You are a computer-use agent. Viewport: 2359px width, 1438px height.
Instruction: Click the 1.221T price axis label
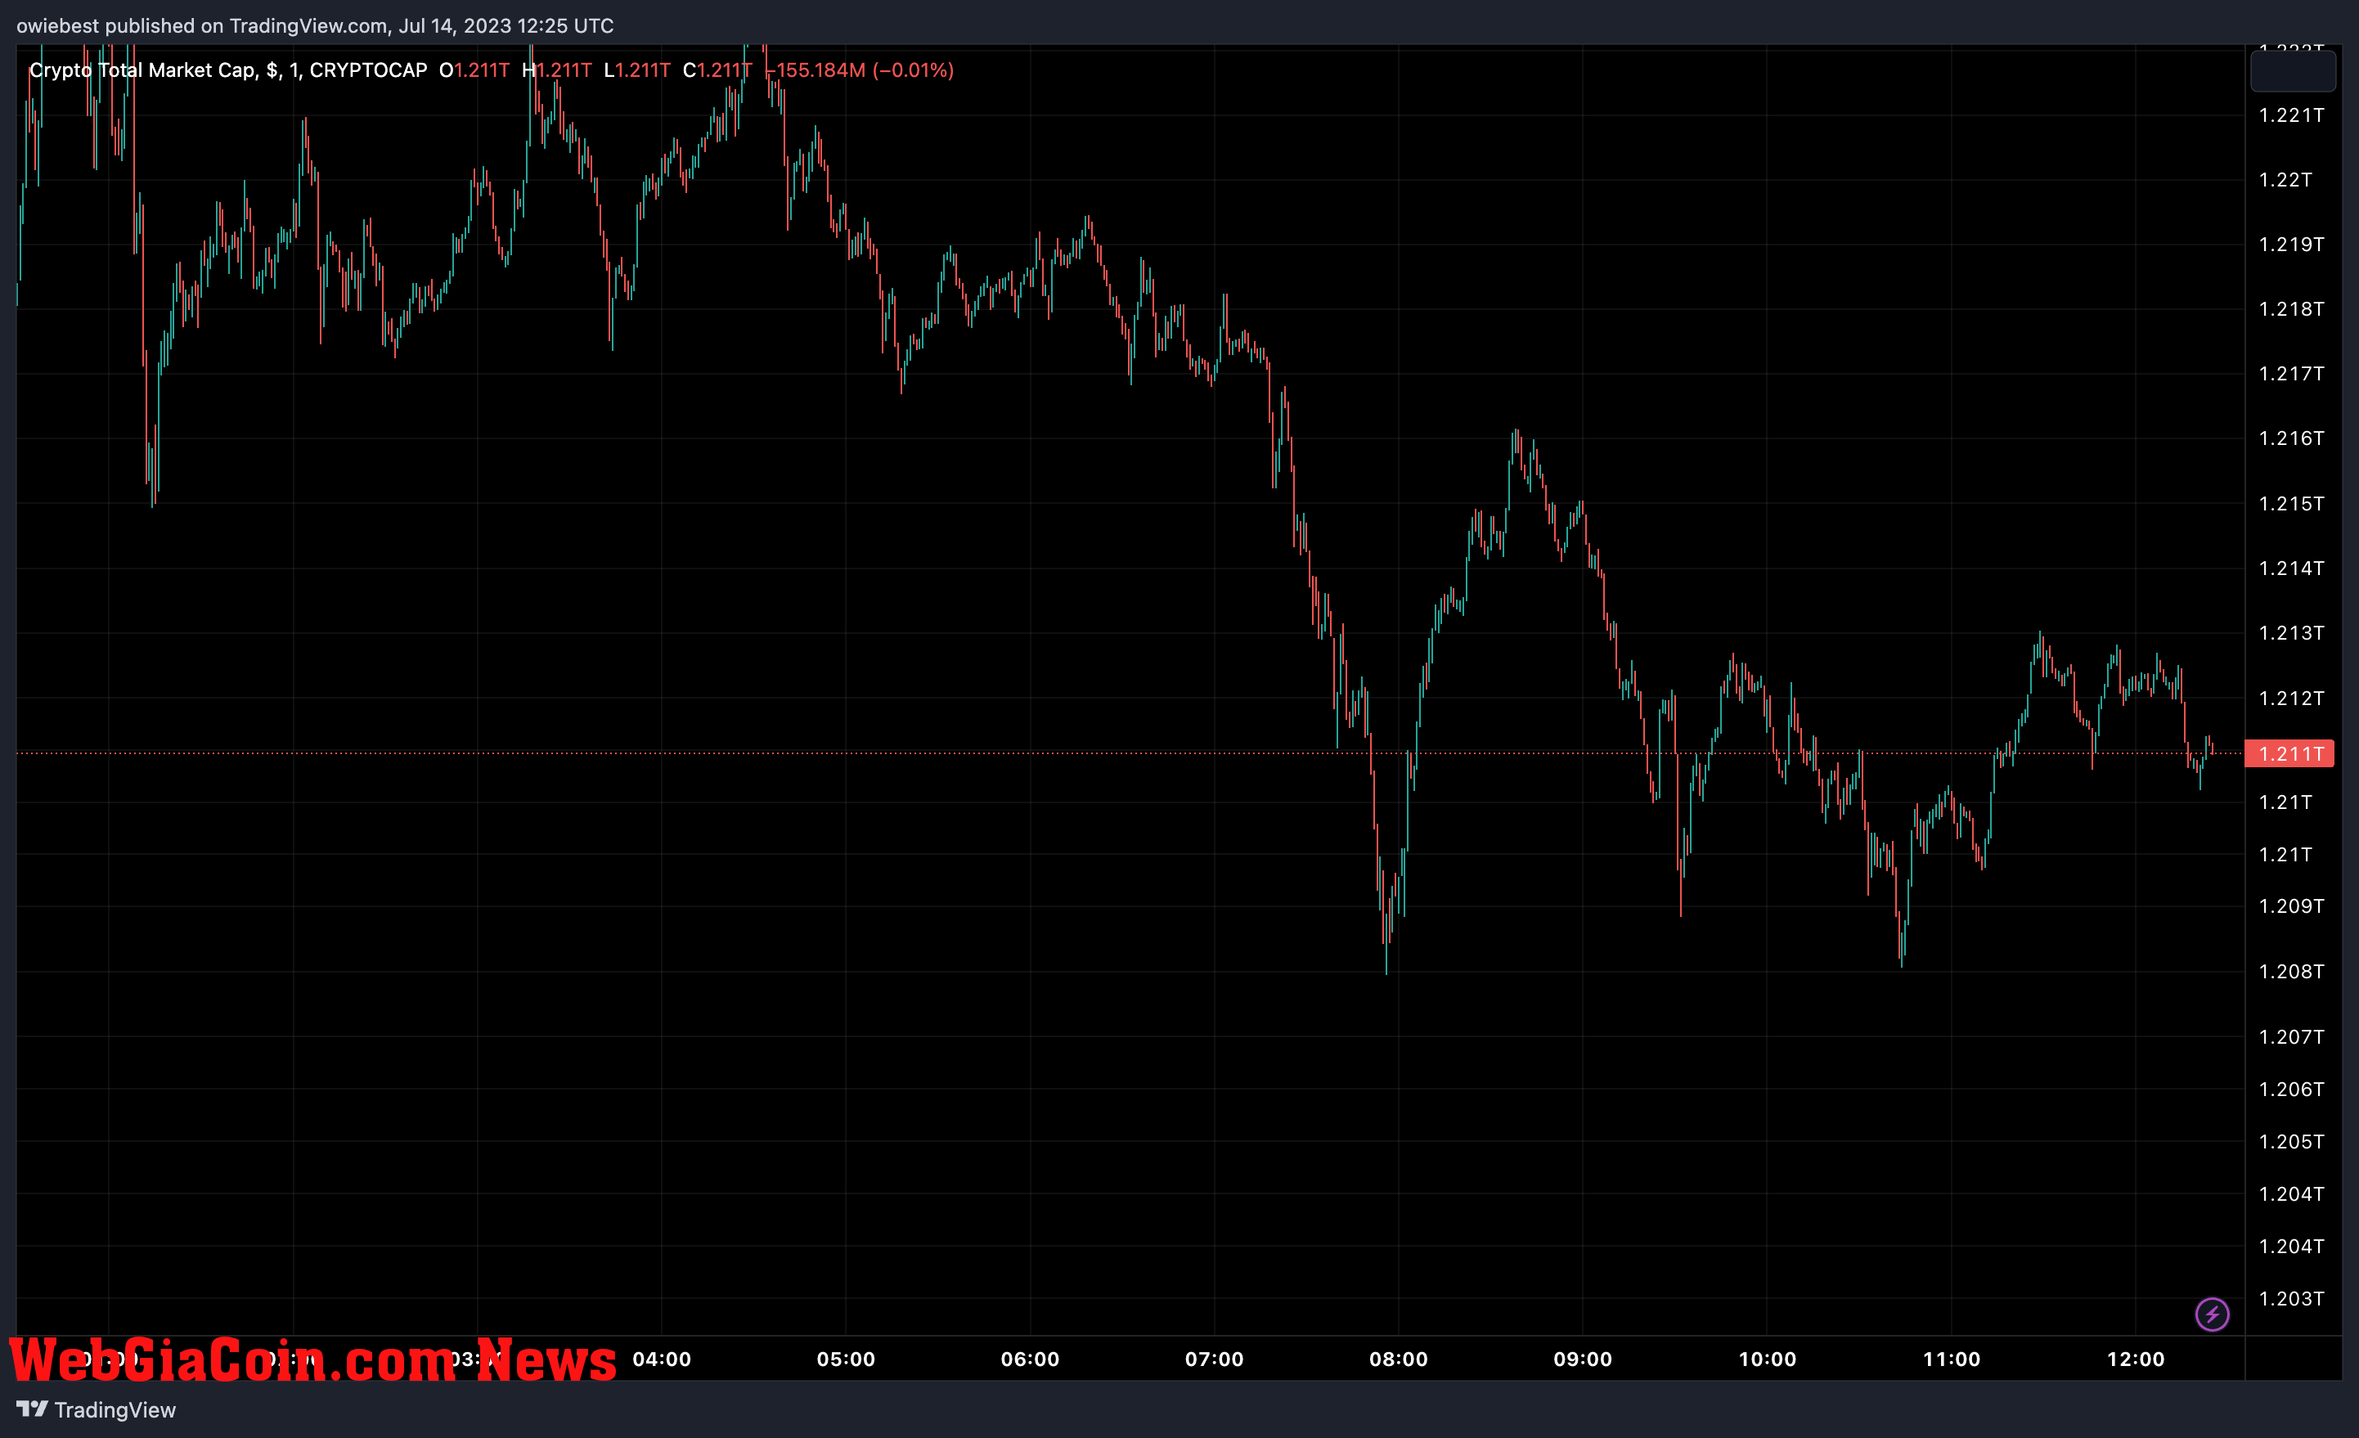(2291, 116)
